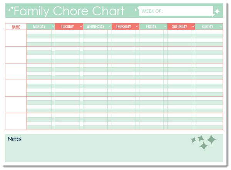
Task: Click the checkmark icon in Sunday header
Action: (221, 27)
